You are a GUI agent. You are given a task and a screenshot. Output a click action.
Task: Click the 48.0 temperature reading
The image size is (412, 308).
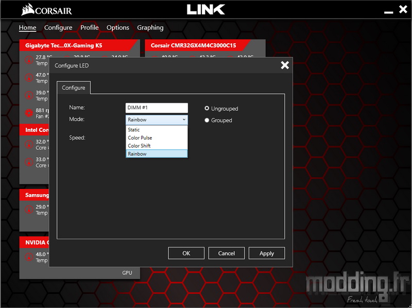(42, 254)
